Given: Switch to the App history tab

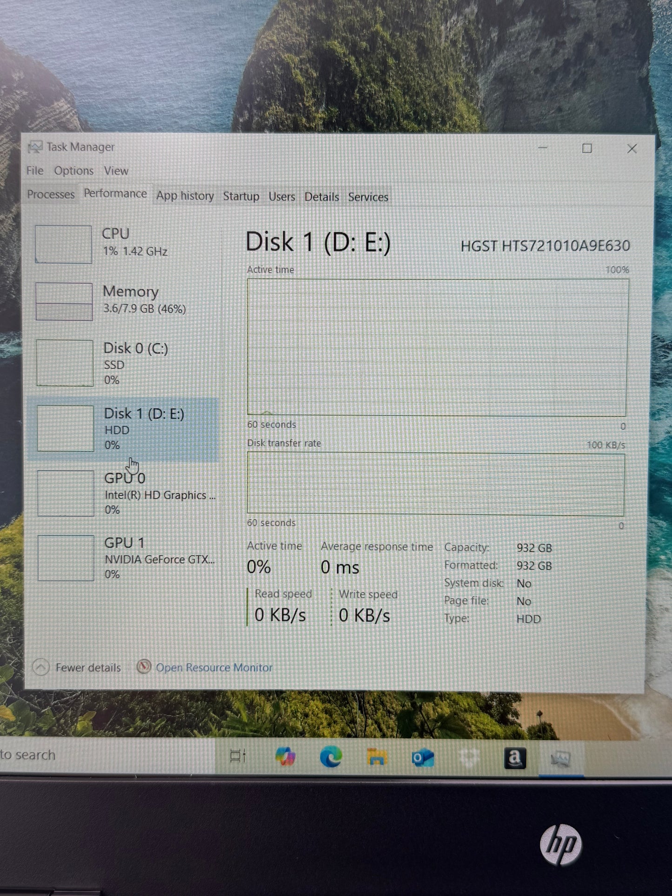Looking at the screenshot, I should 185,196.
